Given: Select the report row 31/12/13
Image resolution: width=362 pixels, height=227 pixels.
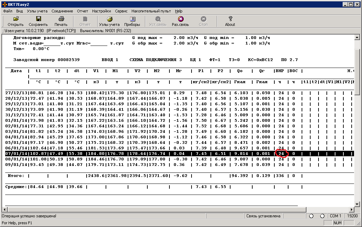Looking at the screenshot, I should coord(179,115).
